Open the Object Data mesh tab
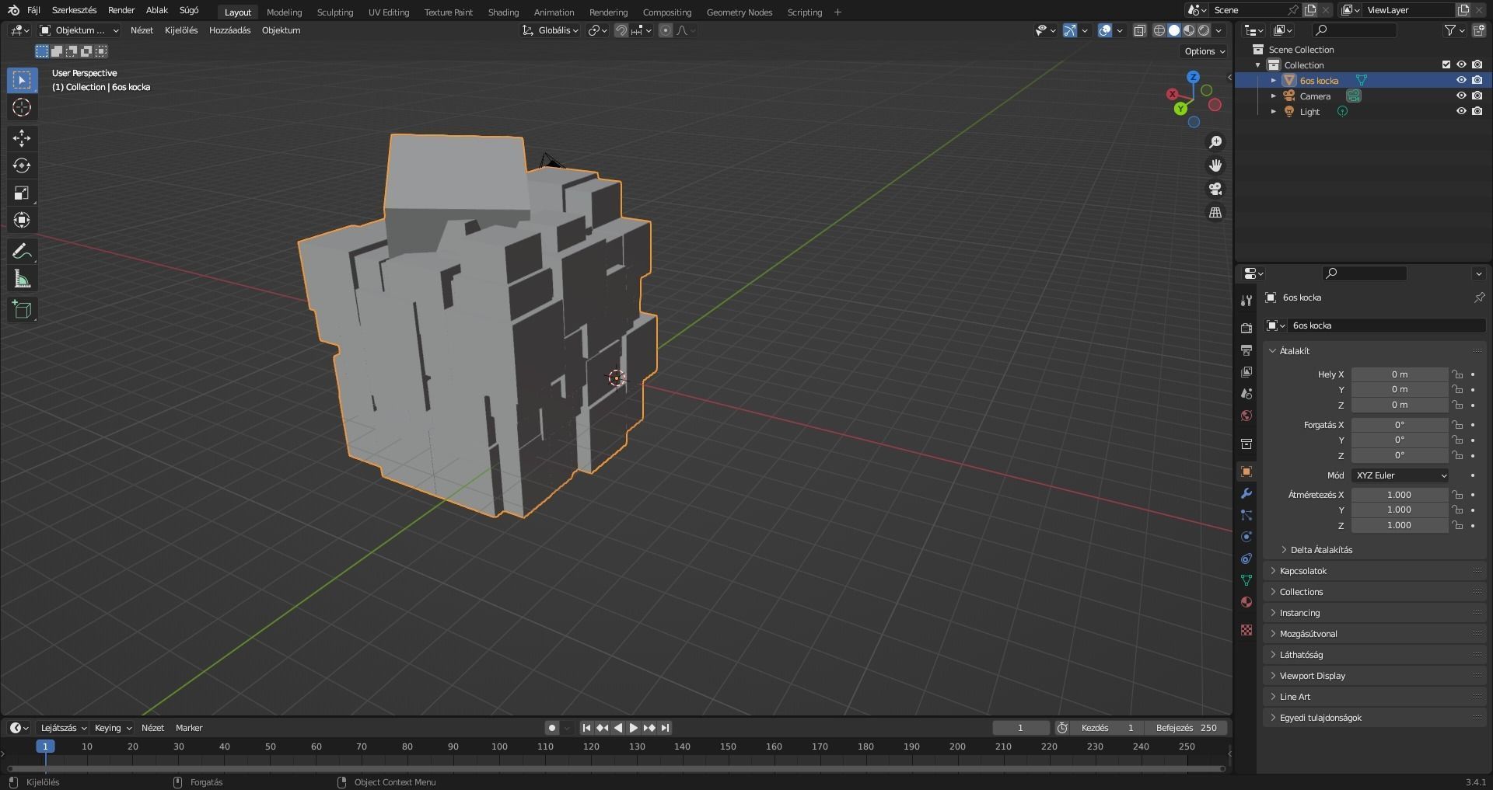Image resolution: width=1493 pixels, height=790 pixels. (1246, 580)
